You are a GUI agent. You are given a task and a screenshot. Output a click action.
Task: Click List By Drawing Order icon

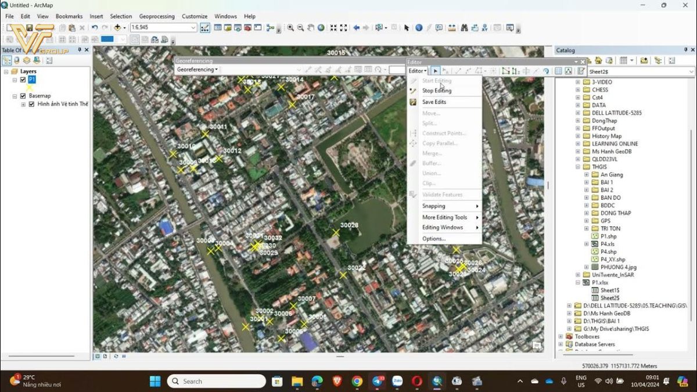coord(7,60)
